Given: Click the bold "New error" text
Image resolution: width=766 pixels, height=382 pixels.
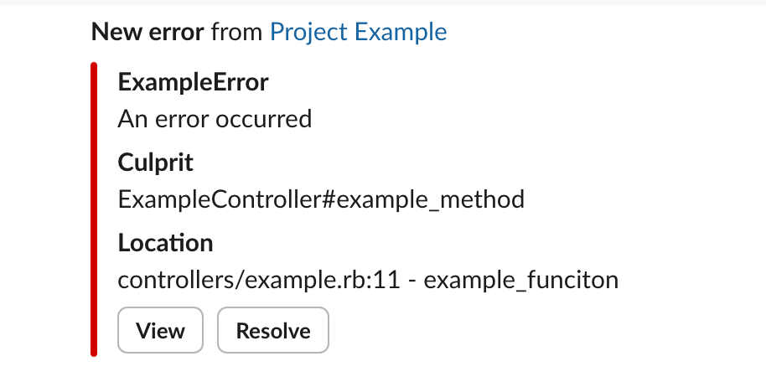Looking at the screenshot, I should (148, 32).
